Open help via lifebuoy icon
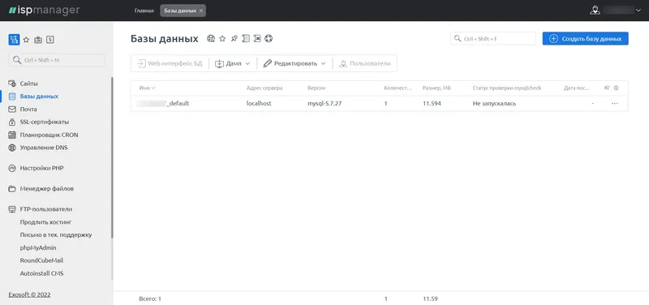The image size is (649, 305). pyautogui.click(x=269, y=38)
